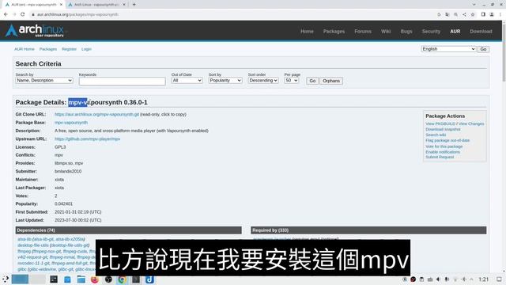This screenshot has height=285, width=506.
Task: Open the Search by dropdown
Action: [x=44, y=80]
